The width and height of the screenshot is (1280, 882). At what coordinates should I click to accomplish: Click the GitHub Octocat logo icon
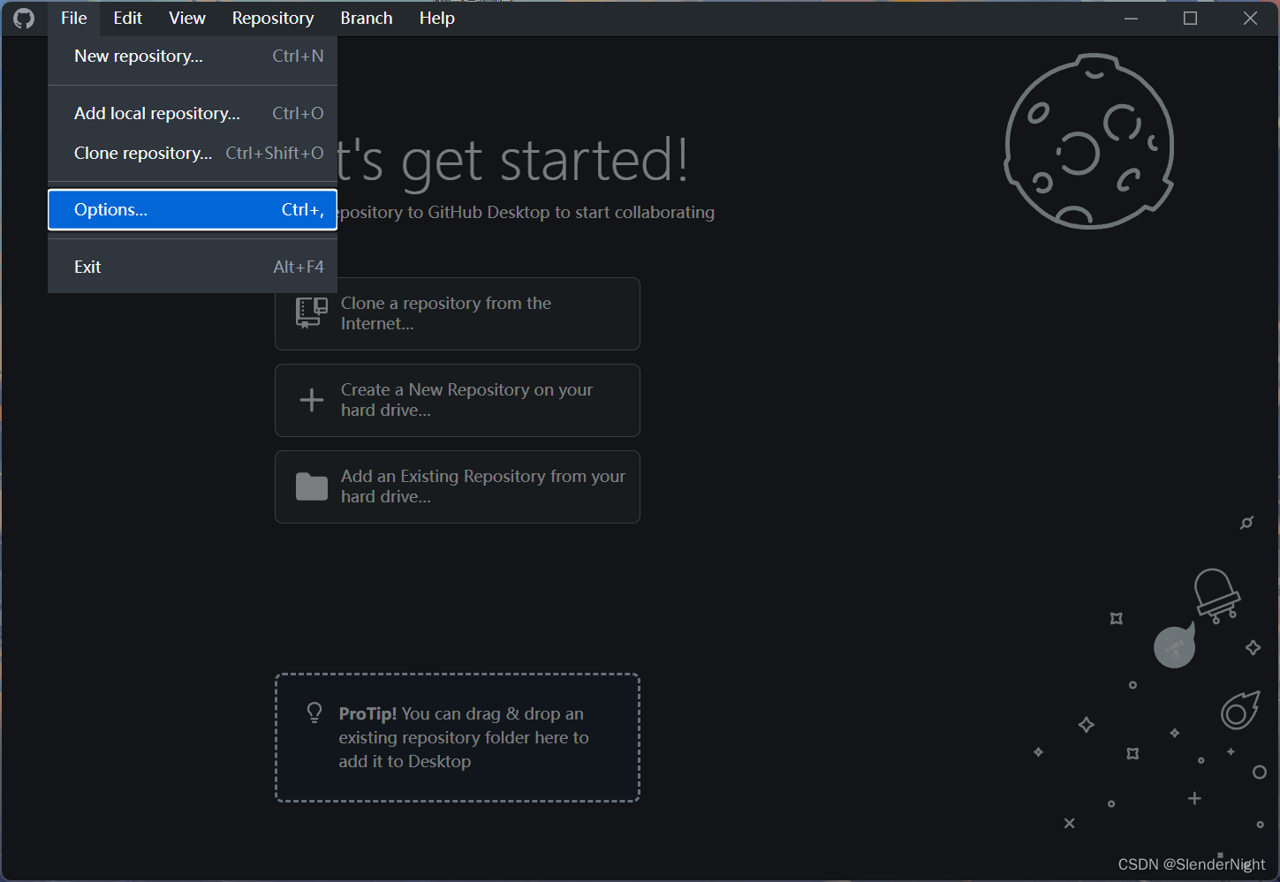click(24, 19)
